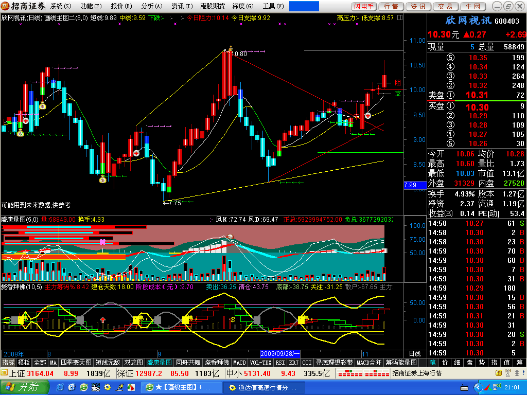
Task: Open the Windows 开始 start button
Action: point(25,387)
